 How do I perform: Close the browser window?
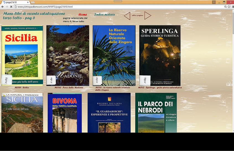point(230,2)
